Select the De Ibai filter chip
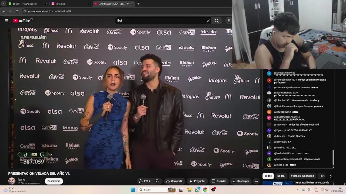Screen dimensions: 346x194 [x=281, y=176]
